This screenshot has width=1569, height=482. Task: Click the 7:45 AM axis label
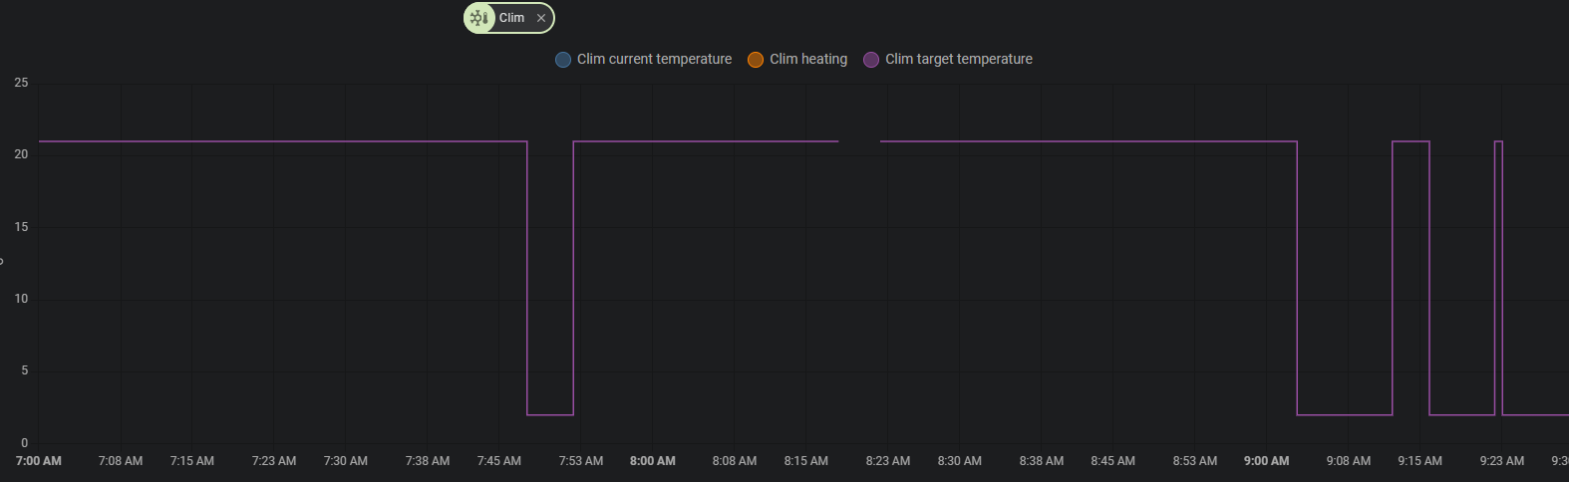click(x=499, y=461)
